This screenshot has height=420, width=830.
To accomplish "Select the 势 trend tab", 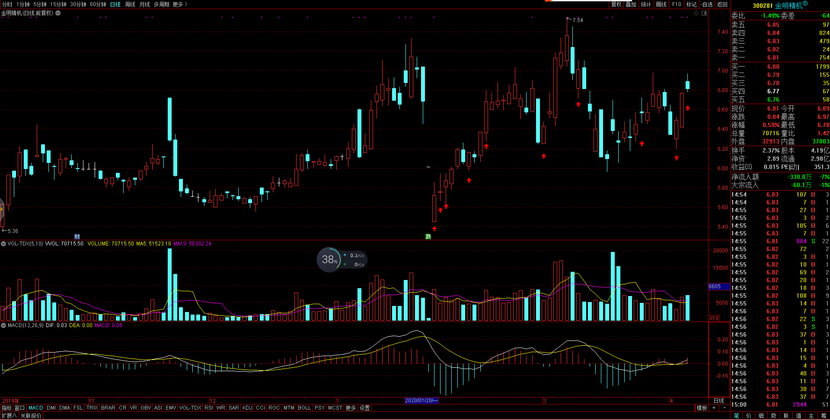I will coord(774,416).
